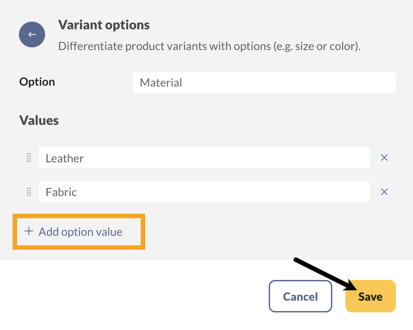Cancel editing the variant options
This screenshot has height=330, width=413.
(300, 296)
